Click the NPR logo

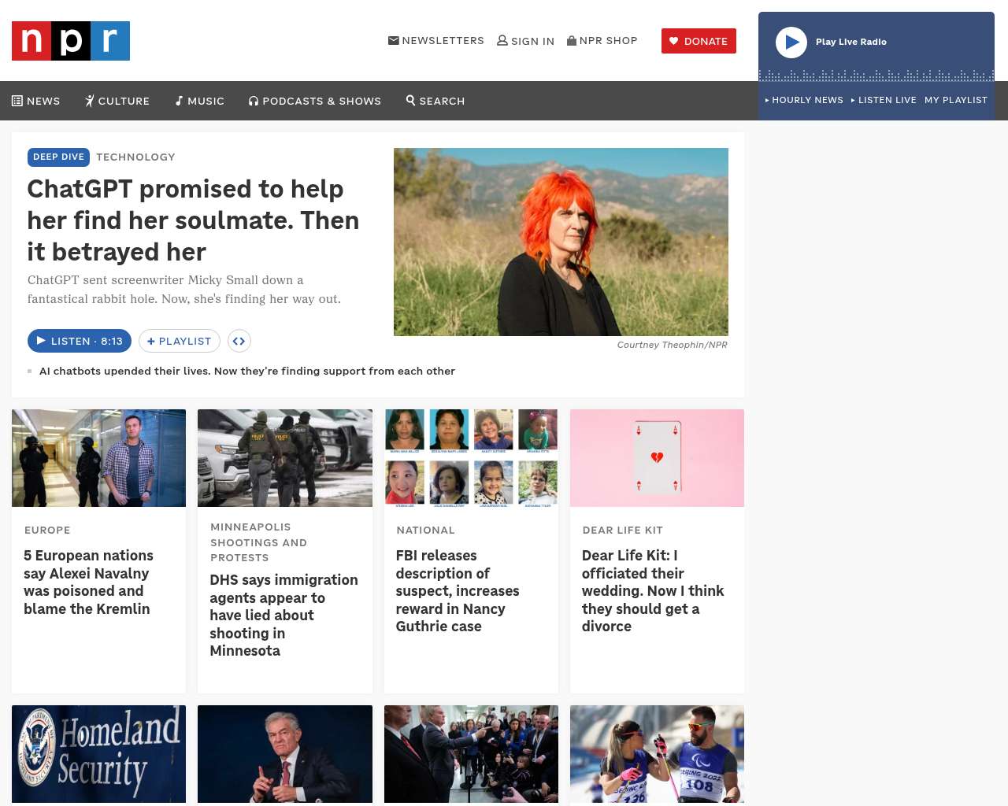(x=71, y=41)
